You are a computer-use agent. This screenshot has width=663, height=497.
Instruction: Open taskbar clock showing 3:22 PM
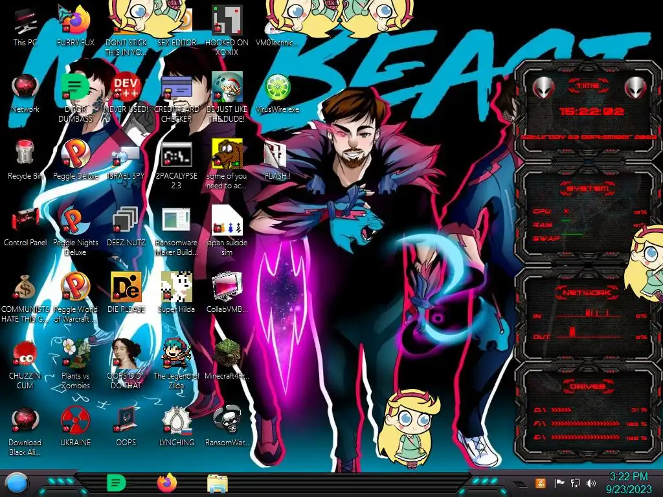[629, 483]
